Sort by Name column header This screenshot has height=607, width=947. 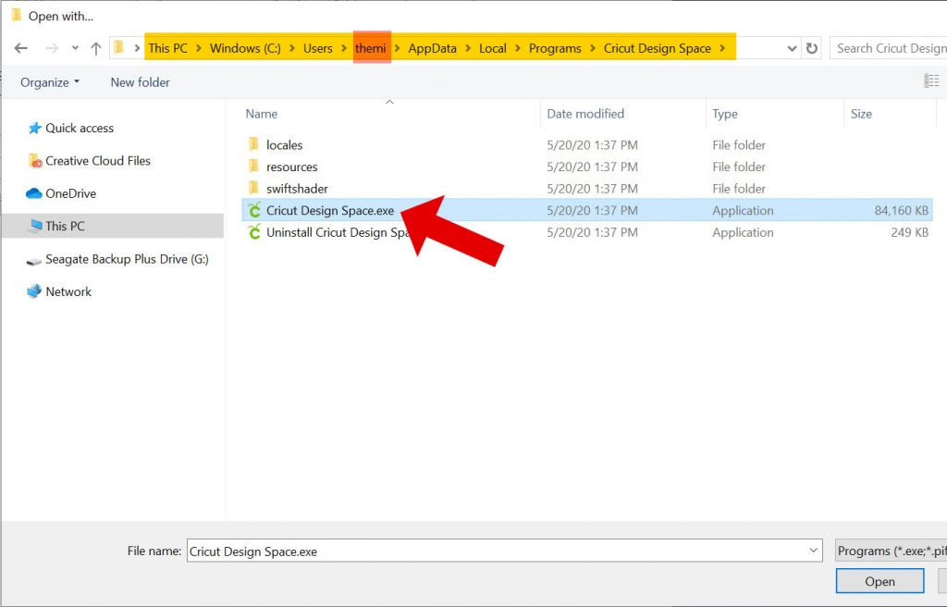coord(262,114)
